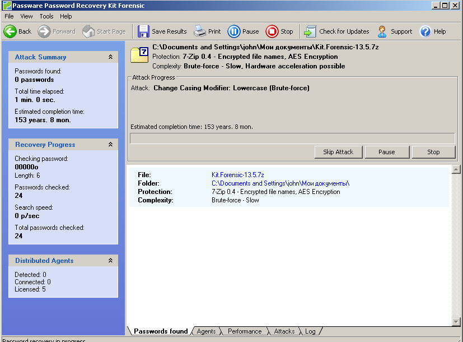The image size is (463, 342).
Task: Open the File menu
Action: pyautogui.click(x=9, y=16)
